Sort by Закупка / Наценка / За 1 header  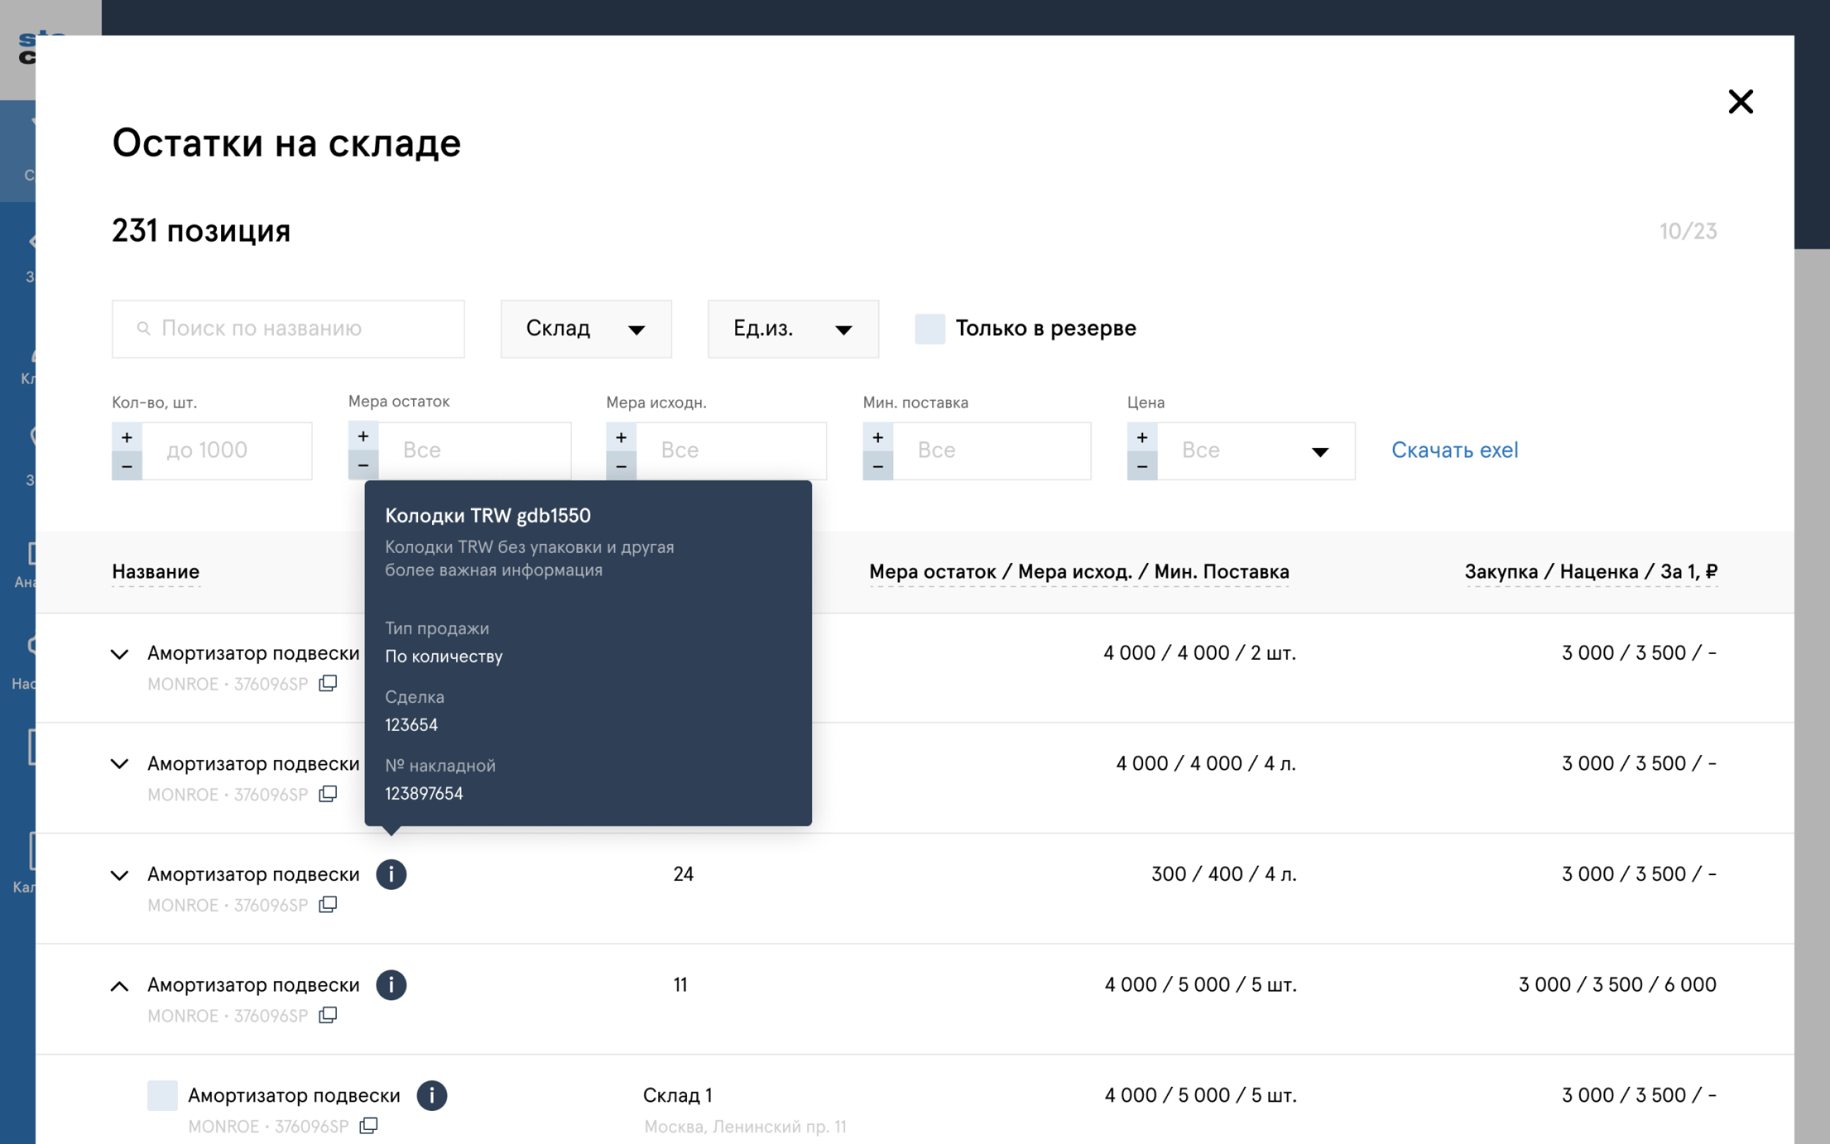(1591, 572)
